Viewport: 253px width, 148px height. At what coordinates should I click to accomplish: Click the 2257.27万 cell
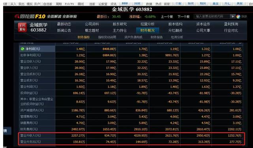(78, 136)
